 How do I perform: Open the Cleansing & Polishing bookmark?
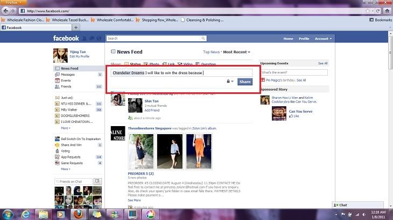pos(202,20)
